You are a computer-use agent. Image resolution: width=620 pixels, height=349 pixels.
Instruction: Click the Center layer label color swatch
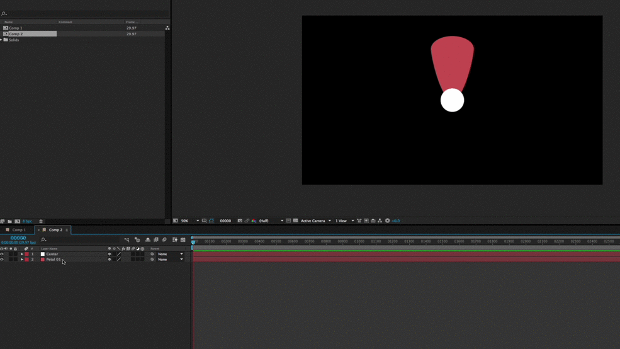coord(27,254)
